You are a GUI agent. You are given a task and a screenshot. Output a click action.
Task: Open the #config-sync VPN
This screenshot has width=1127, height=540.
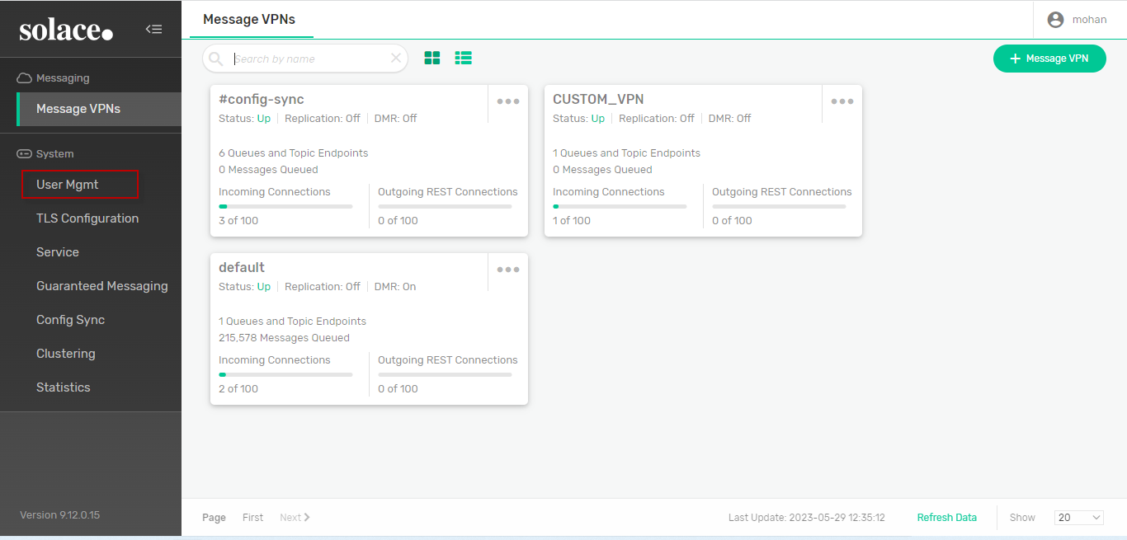click(x=262, y=100)
